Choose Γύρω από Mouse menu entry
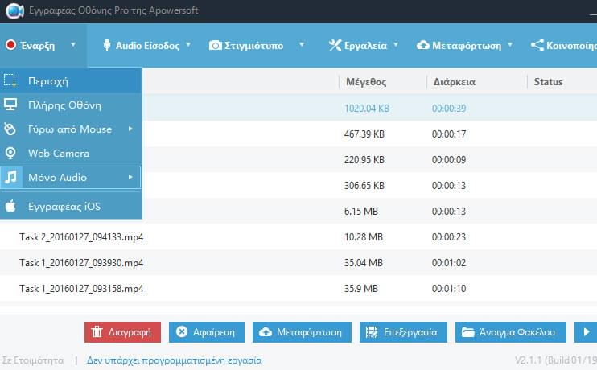The image size is (597, 370). pos(71,129)
